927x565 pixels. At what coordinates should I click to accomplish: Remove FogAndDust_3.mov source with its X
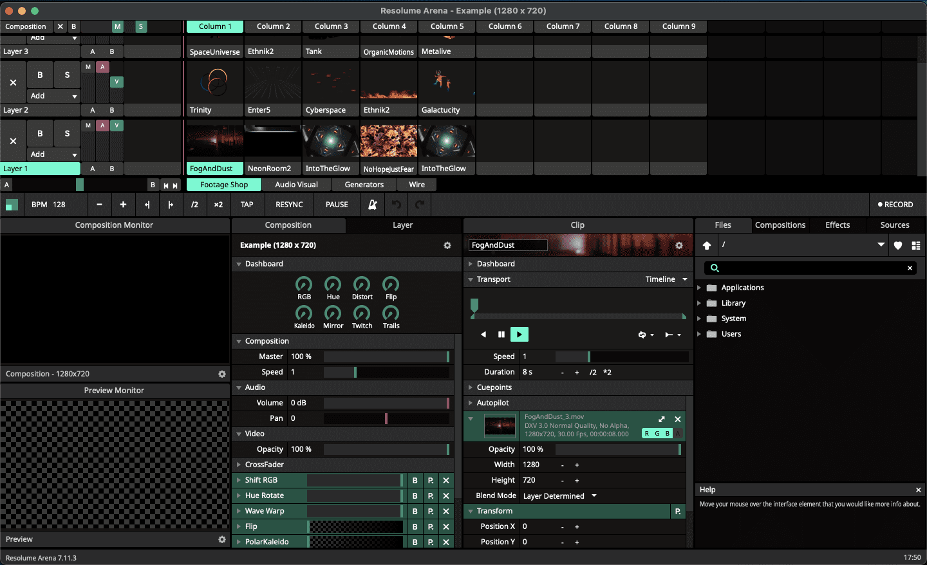pyautogui.click(x=678, y=419)
